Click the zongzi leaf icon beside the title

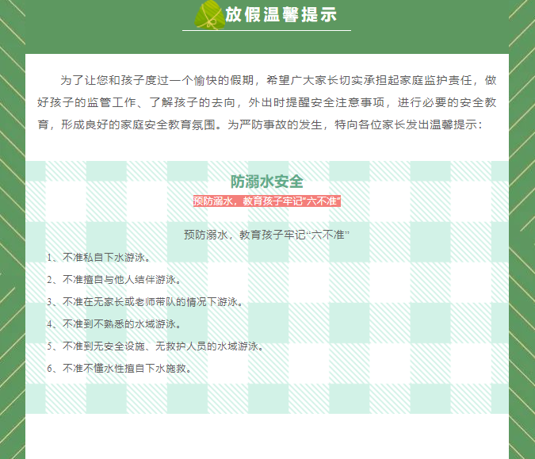208,13
